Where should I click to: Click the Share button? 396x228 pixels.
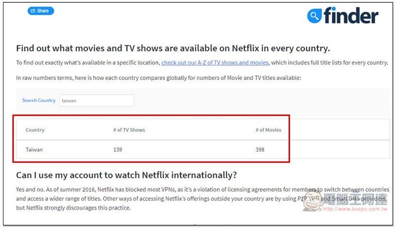click(x=41, y=11)
